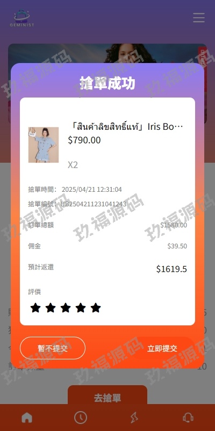The image size is (215, 431).
Task: Go to the home icon tab
Action: click(27, 418)
